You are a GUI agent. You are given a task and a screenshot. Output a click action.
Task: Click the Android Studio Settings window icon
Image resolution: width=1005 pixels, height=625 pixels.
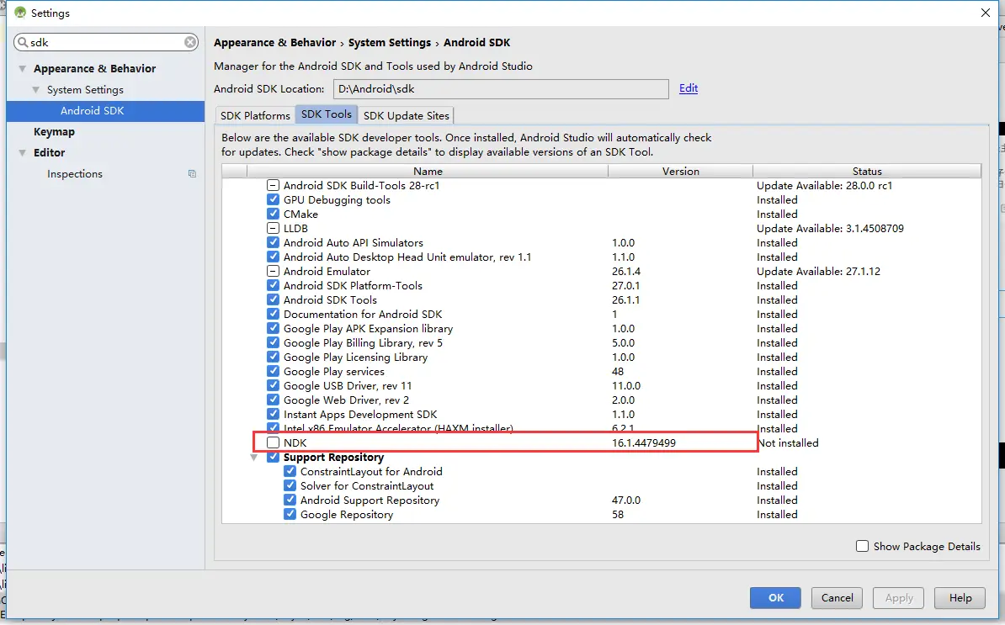coord(20,13)
